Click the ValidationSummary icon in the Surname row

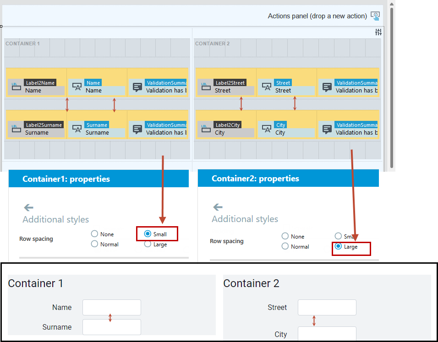[x=137, y=129]
